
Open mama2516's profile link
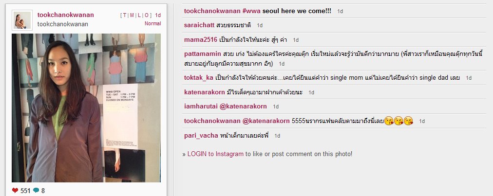pos(201,39)
